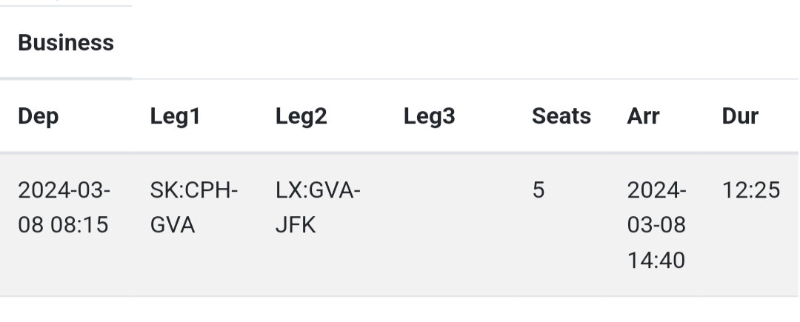Screen dimensions: 800x322
Task: Select the Leg2 column header
Action: [301, 116]
